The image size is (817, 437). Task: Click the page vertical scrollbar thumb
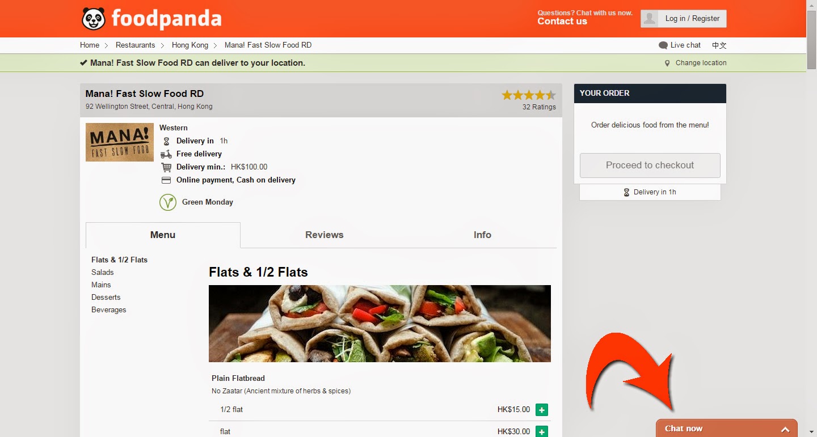pyautogui.click(x=811, y=39)
